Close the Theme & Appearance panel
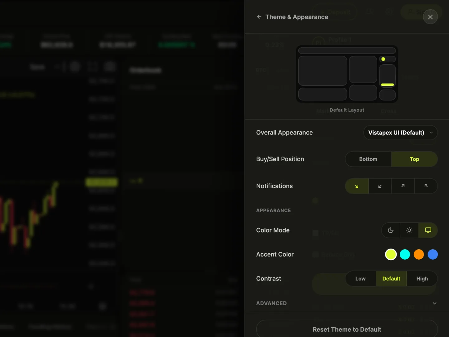Screen dimensions: 449x337 pyautogui.click(x=430, y=17)
